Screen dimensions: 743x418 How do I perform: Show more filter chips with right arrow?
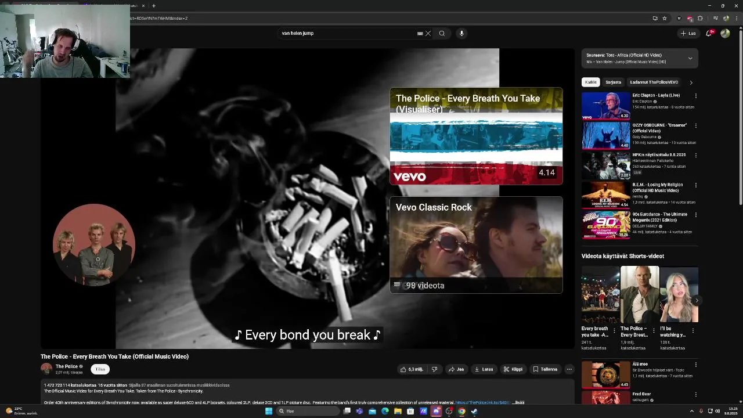point(691,82)
